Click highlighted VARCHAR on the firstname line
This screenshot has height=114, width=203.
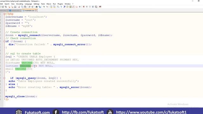tap(27, 63)
